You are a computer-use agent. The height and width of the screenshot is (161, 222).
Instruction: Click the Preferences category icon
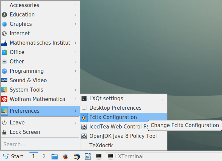[4, 111]
